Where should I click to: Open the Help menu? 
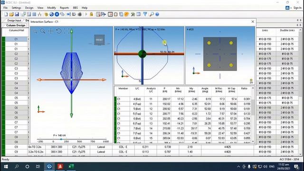coord(85,8)
